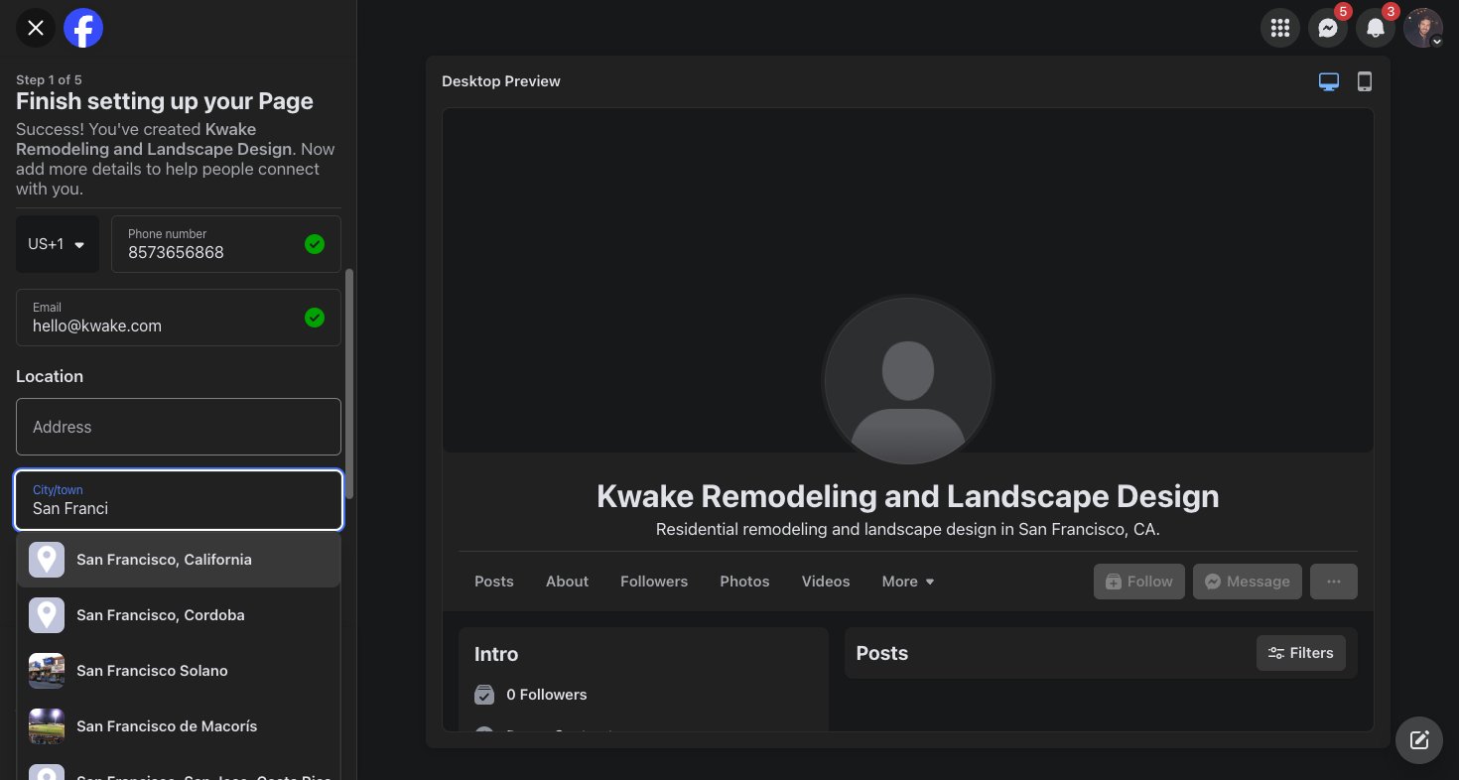Edit the Email field
1459x780 pixels.
click(x=179, y=318)
